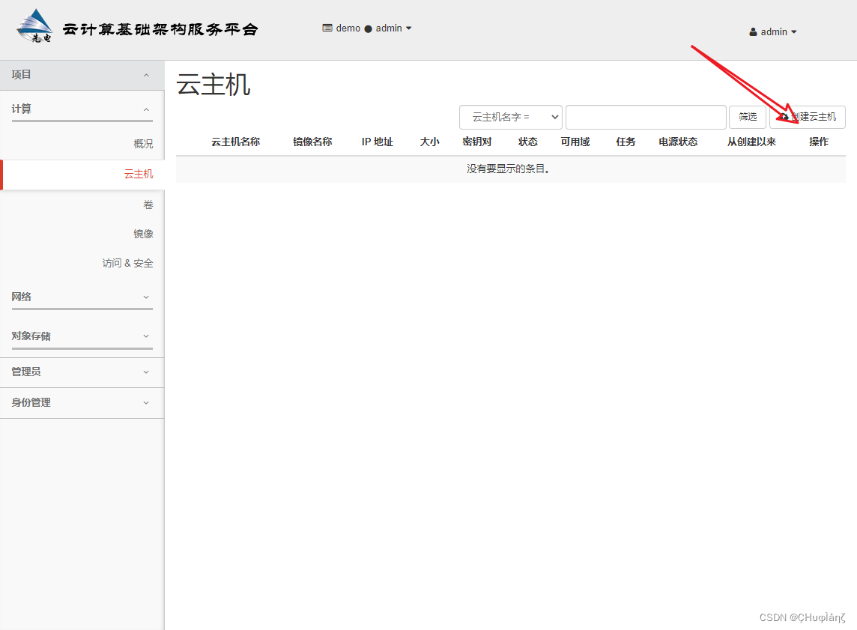Collapse the 计算 section

tap(82, 109)
